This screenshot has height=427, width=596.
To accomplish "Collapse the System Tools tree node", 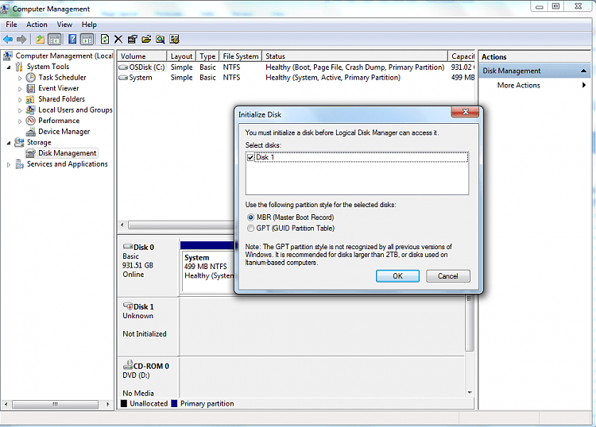I will point(9,67).
